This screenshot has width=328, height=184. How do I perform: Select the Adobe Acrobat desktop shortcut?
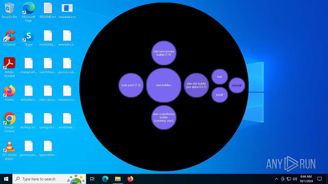[9, 67]
